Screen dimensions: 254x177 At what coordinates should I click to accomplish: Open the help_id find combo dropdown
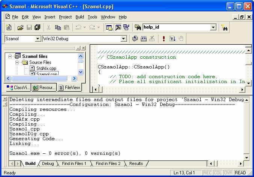(213, 27)
